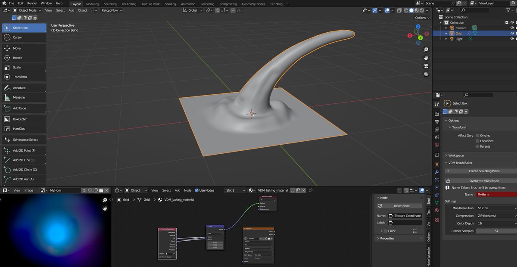Enable Affect Only Origins checkbox
Viewport: 517px width, 267px height.
point(477,136)
